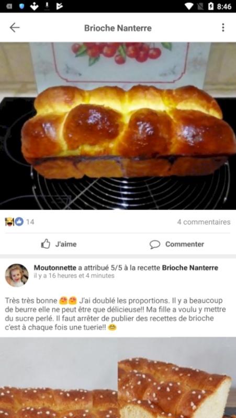This screenshot has width=236, height=418.
Task: Tap the blue like reaction icon
Action: 19,222
